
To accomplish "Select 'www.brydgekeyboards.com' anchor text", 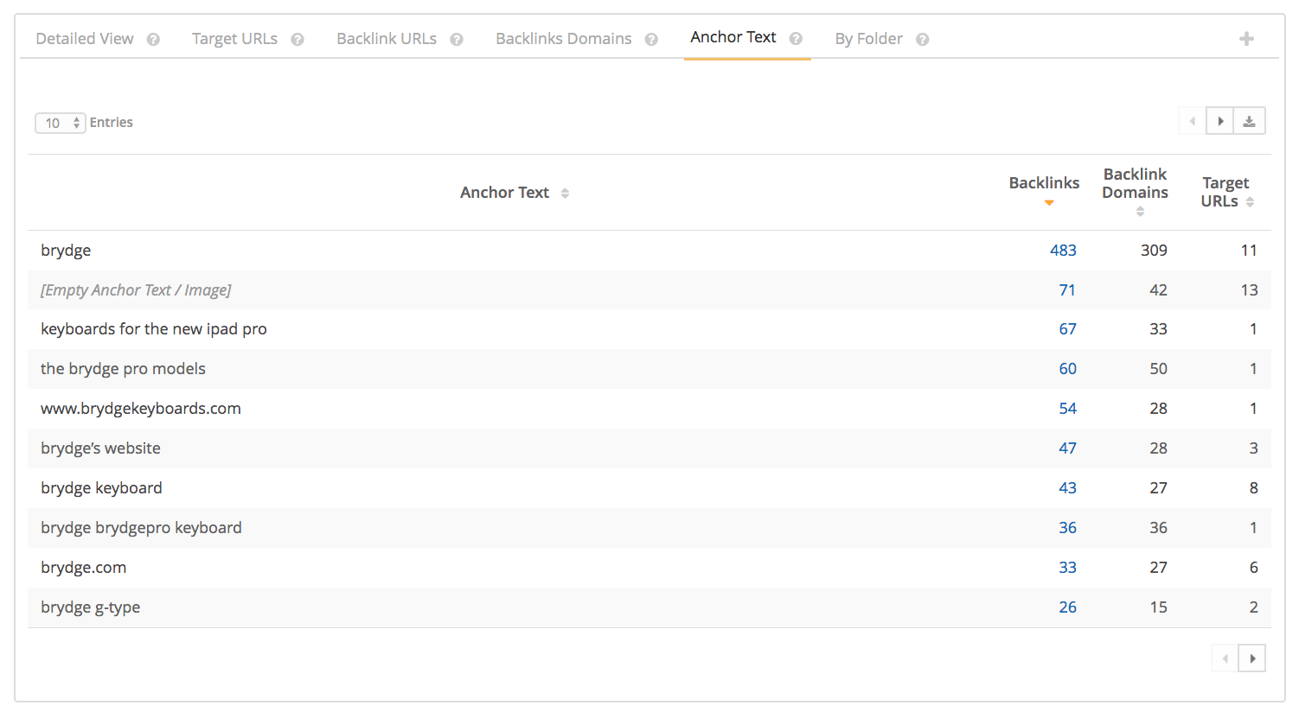I will 141,409.
